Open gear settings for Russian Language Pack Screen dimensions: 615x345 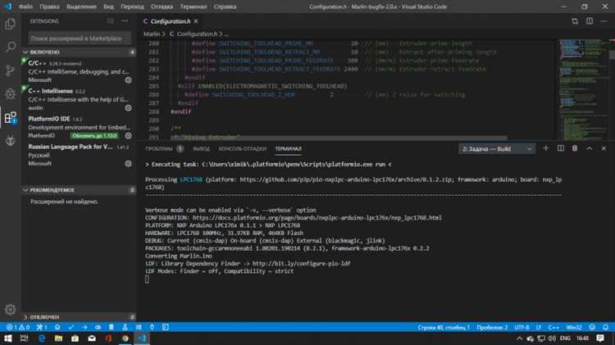coord(128,163)
